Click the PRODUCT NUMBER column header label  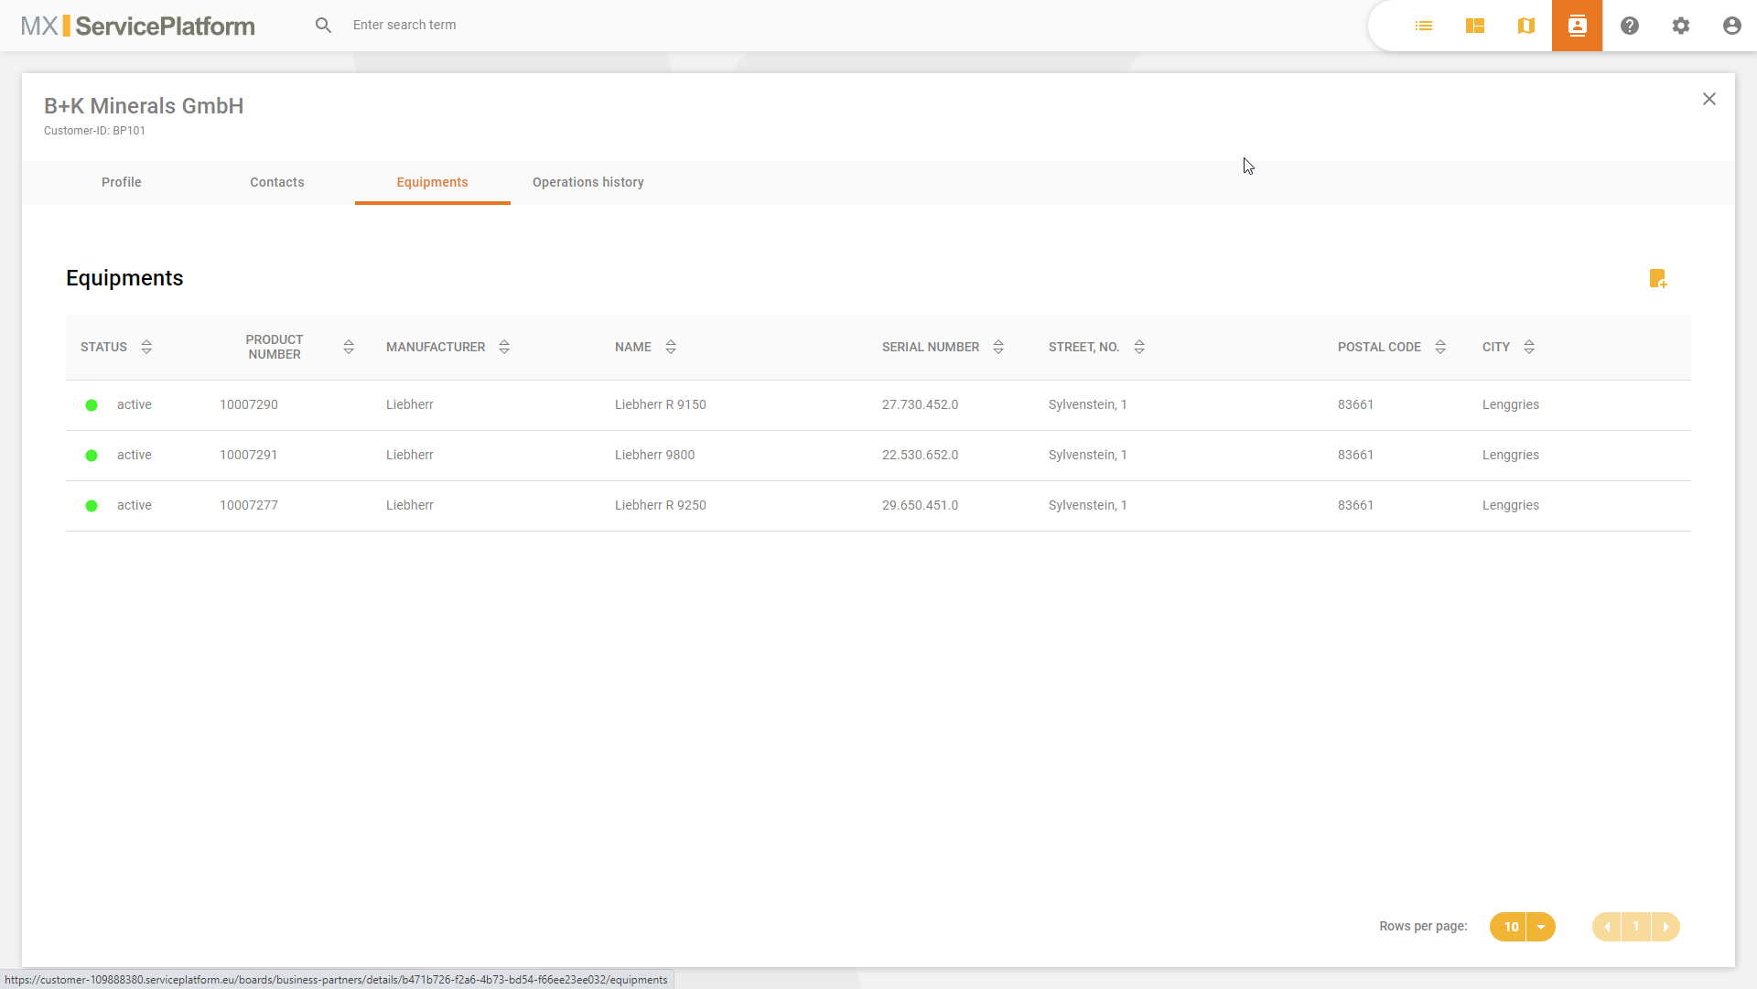(275, 347)
